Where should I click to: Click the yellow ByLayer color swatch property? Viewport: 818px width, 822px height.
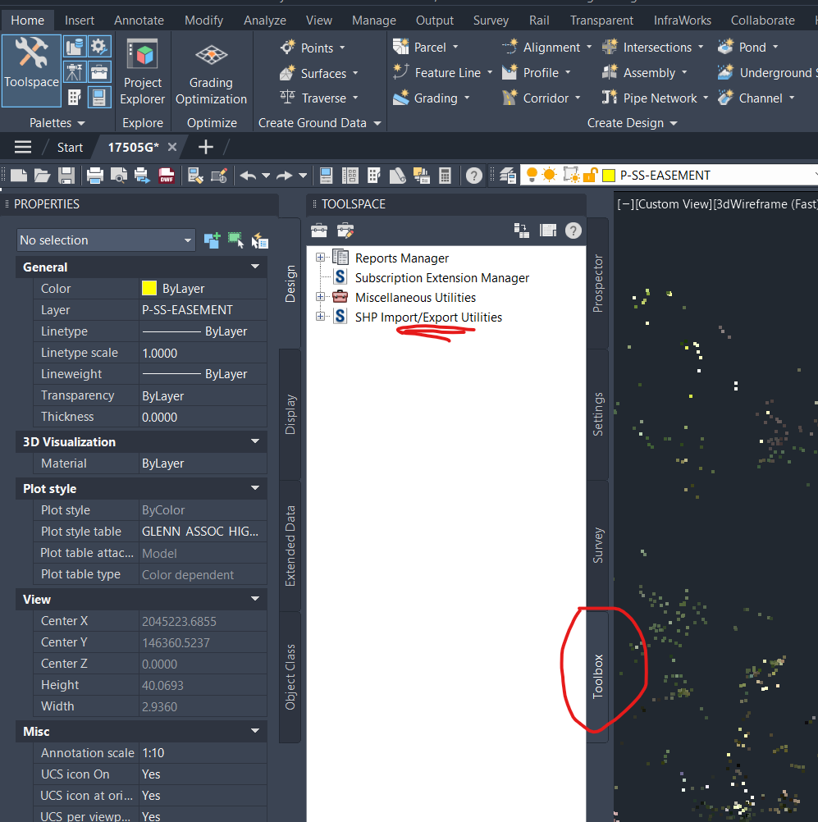click(149, 288)
